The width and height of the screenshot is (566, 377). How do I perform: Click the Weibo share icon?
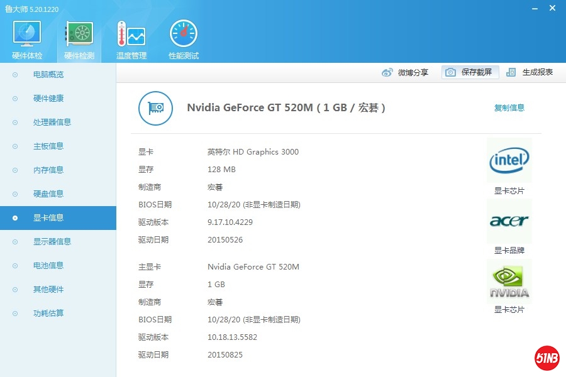pos(387,72)
